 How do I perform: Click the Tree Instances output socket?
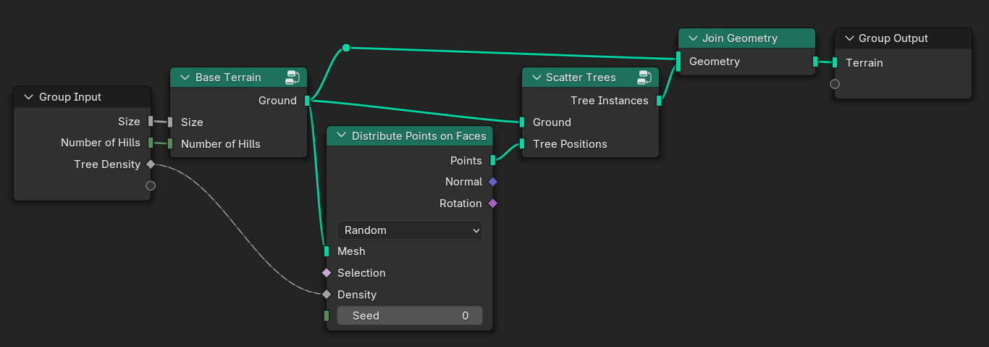pyautogui.click(x=659, y=101)
